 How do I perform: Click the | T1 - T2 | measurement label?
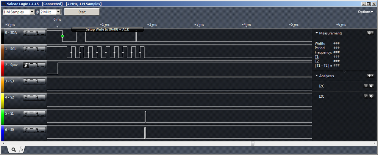tap(323, 66)
